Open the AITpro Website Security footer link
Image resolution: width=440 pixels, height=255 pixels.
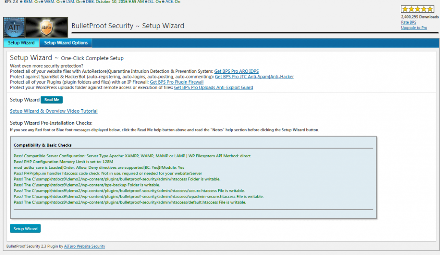click(85, 246)
